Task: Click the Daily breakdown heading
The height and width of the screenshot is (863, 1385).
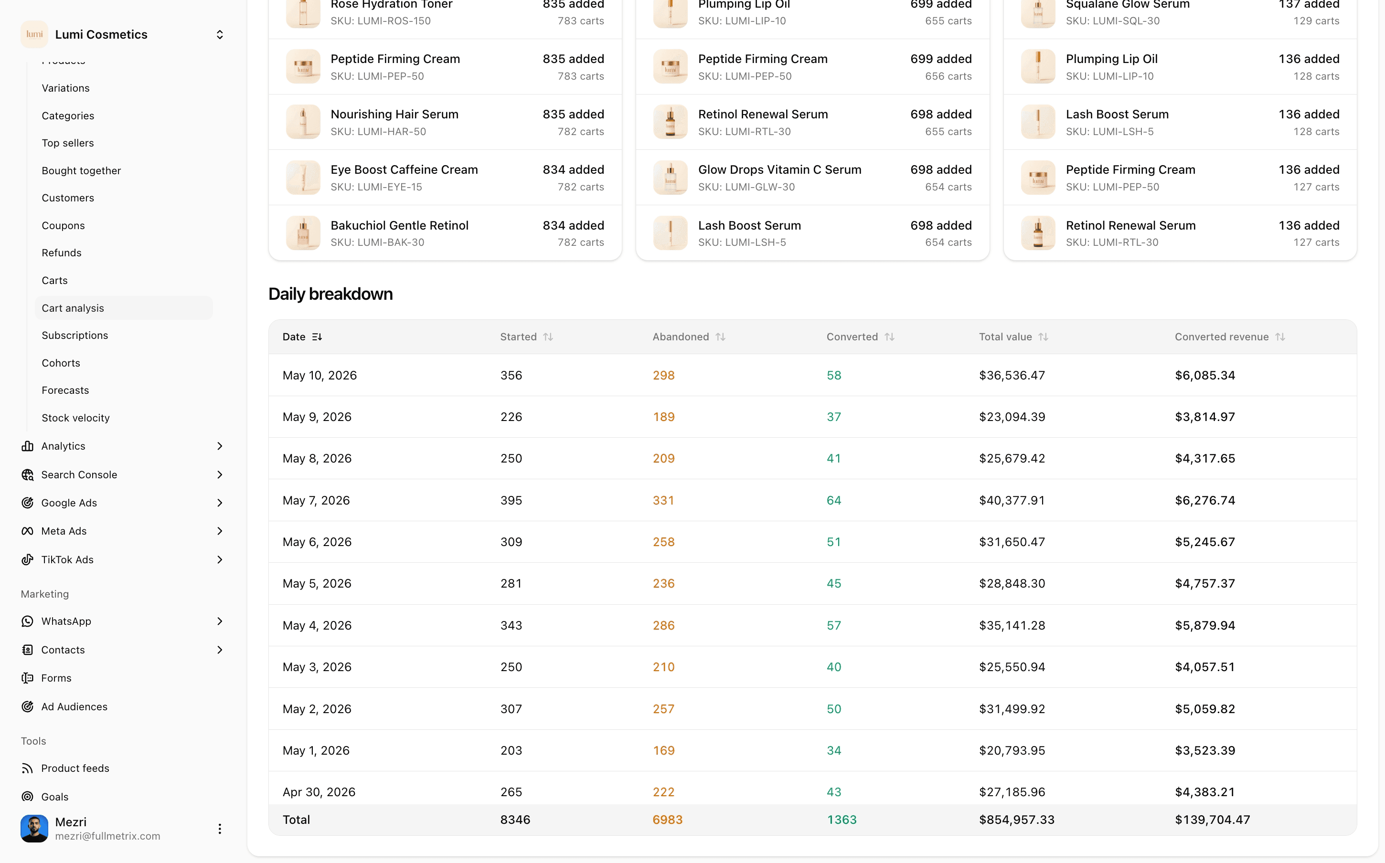Action: pyautogui.click(x=330, y=294)
